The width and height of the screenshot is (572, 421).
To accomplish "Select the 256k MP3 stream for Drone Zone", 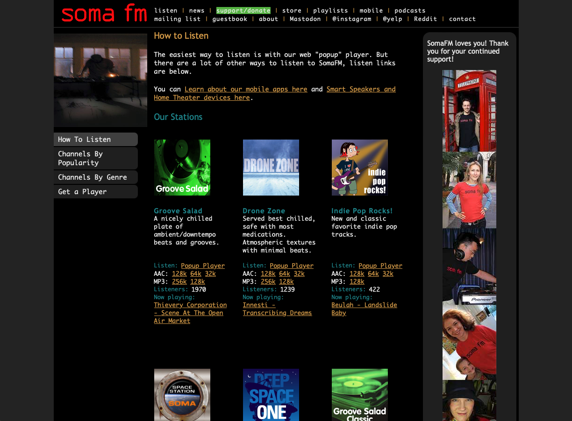I will tap(268, 281).
